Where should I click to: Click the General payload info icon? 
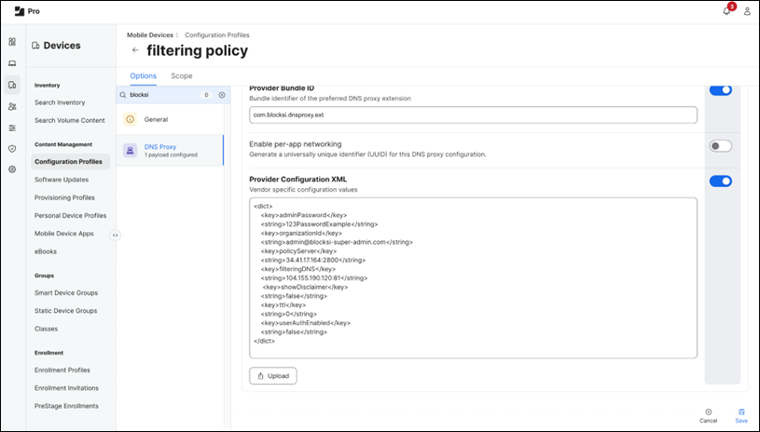(130, 119)
